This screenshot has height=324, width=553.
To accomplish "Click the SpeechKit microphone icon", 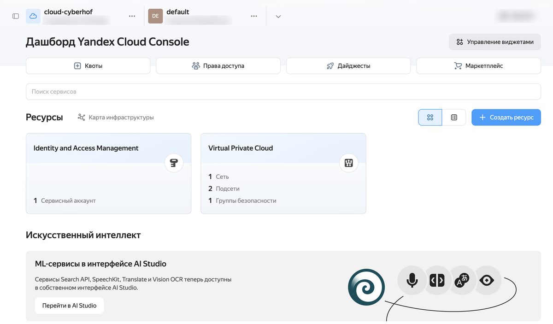I will 412,280.
